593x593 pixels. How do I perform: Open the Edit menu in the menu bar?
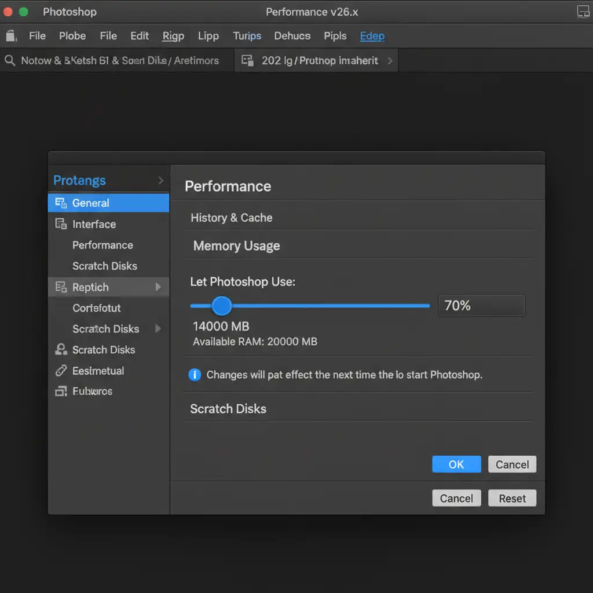pyautogui.click(x=140, y=36)
